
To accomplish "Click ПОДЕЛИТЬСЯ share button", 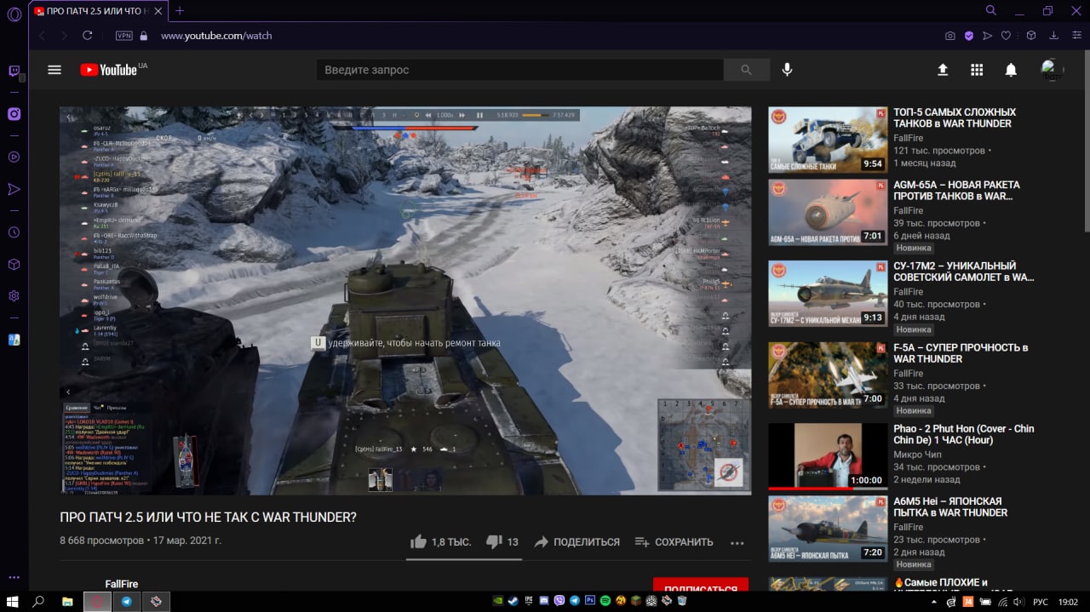I will pos(577,541).
